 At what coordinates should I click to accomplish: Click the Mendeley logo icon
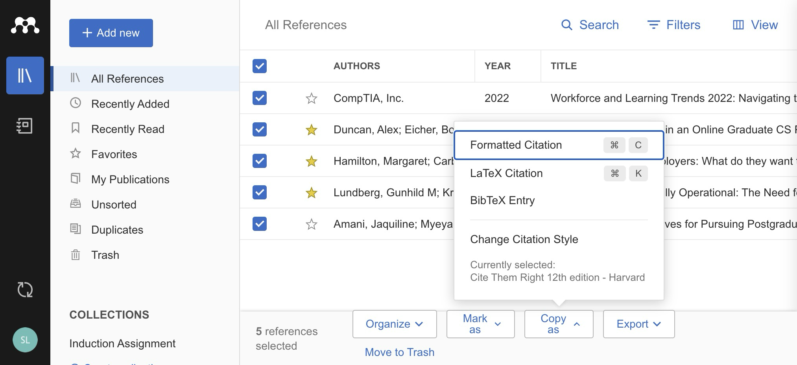25,26
